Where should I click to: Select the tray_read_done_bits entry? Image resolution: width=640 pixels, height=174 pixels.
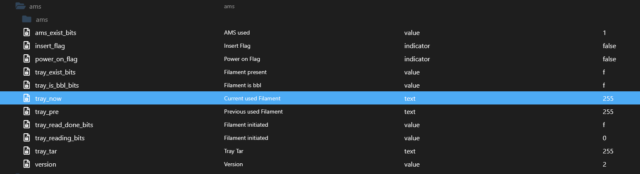click(x=61, y=125)
